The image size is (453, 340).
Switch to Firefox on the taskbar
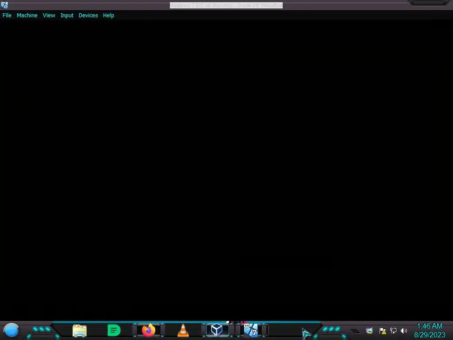[x=149, y=330]
